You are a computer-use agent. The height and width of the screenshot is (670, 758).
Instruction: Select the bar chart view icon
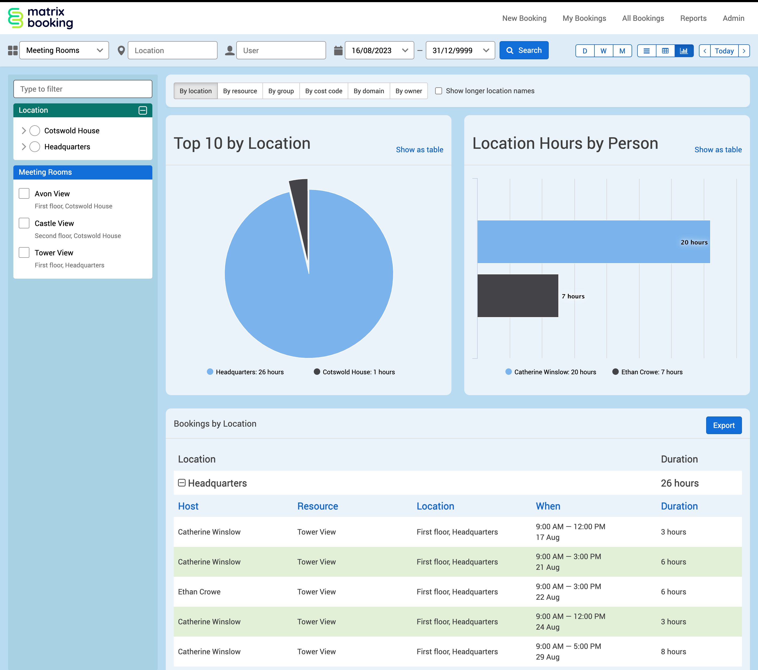point(684,51)
